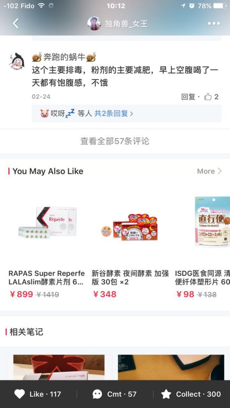The height and width of the screenshot is (408, 230).
Task: Open comments via Cmt 57 bubble
Action: (x=115, y=394)
